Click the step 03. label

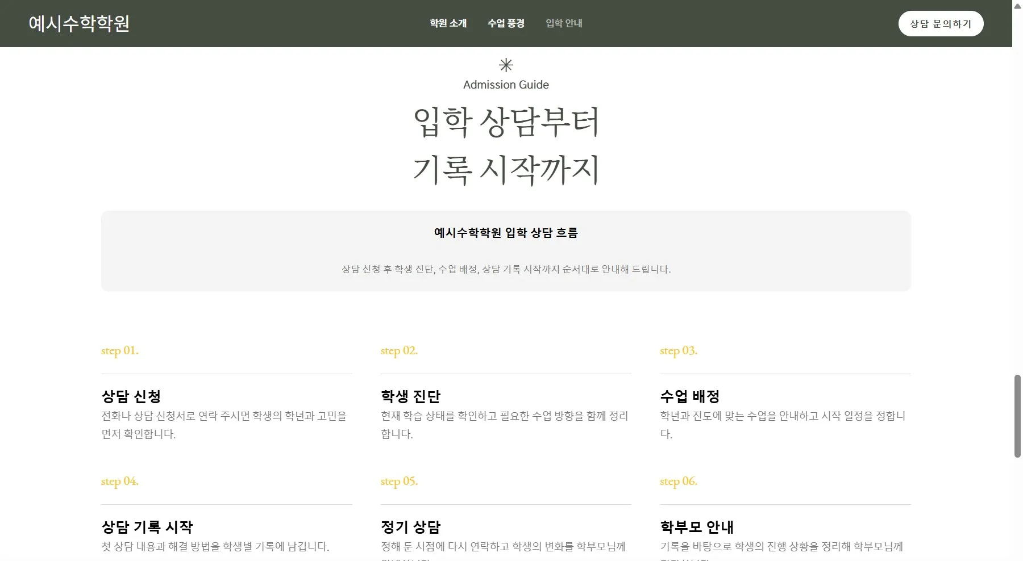[x=679, y=351]
